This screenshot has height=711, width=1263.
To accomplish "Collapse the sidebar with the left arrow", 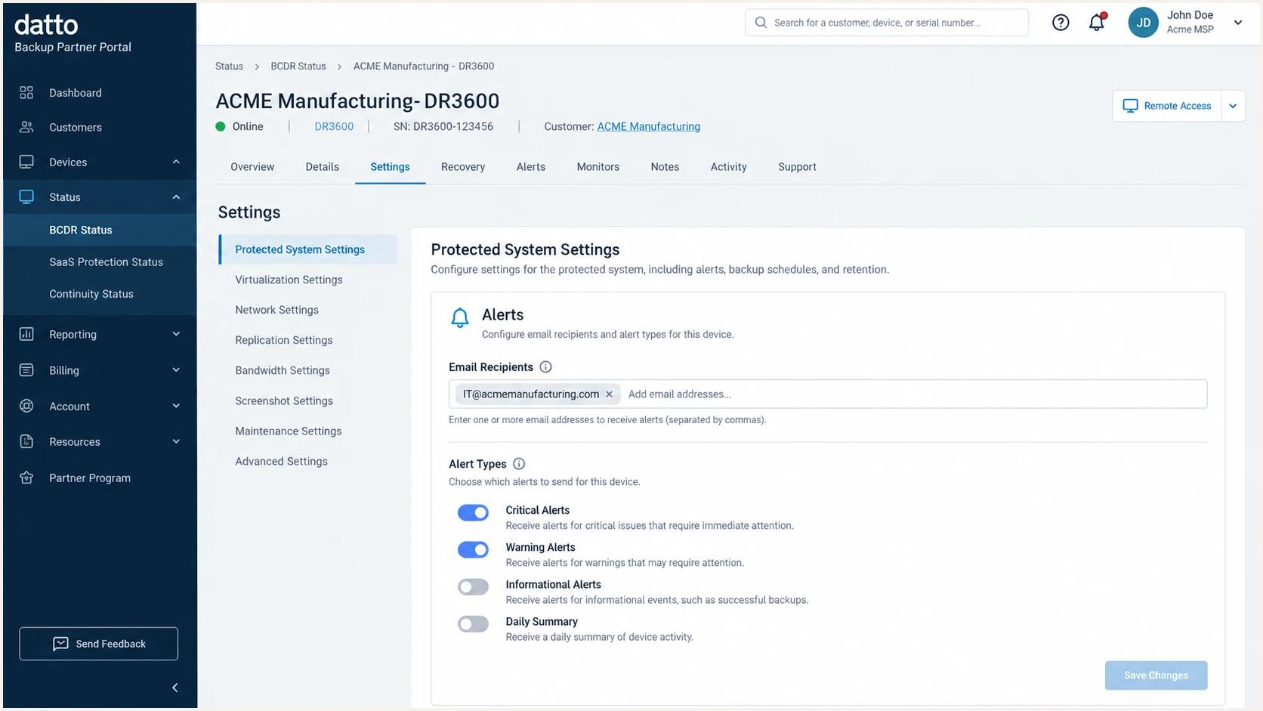I will 175,688.
